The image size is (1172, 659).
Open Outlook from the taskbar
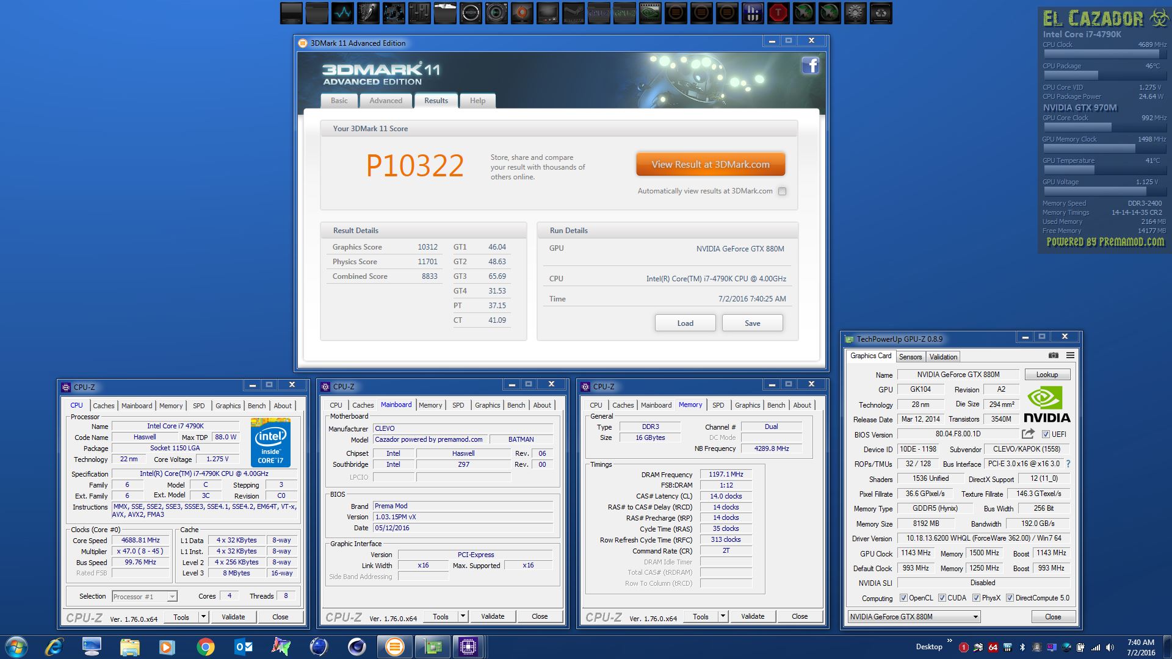point(243,647)
